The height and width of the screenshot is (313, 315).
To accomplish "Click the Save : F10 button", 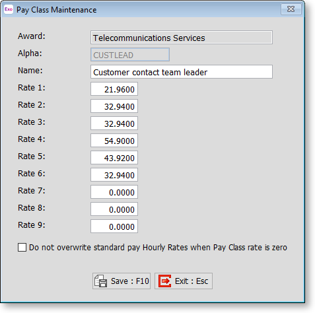I will tap(122, 281).
